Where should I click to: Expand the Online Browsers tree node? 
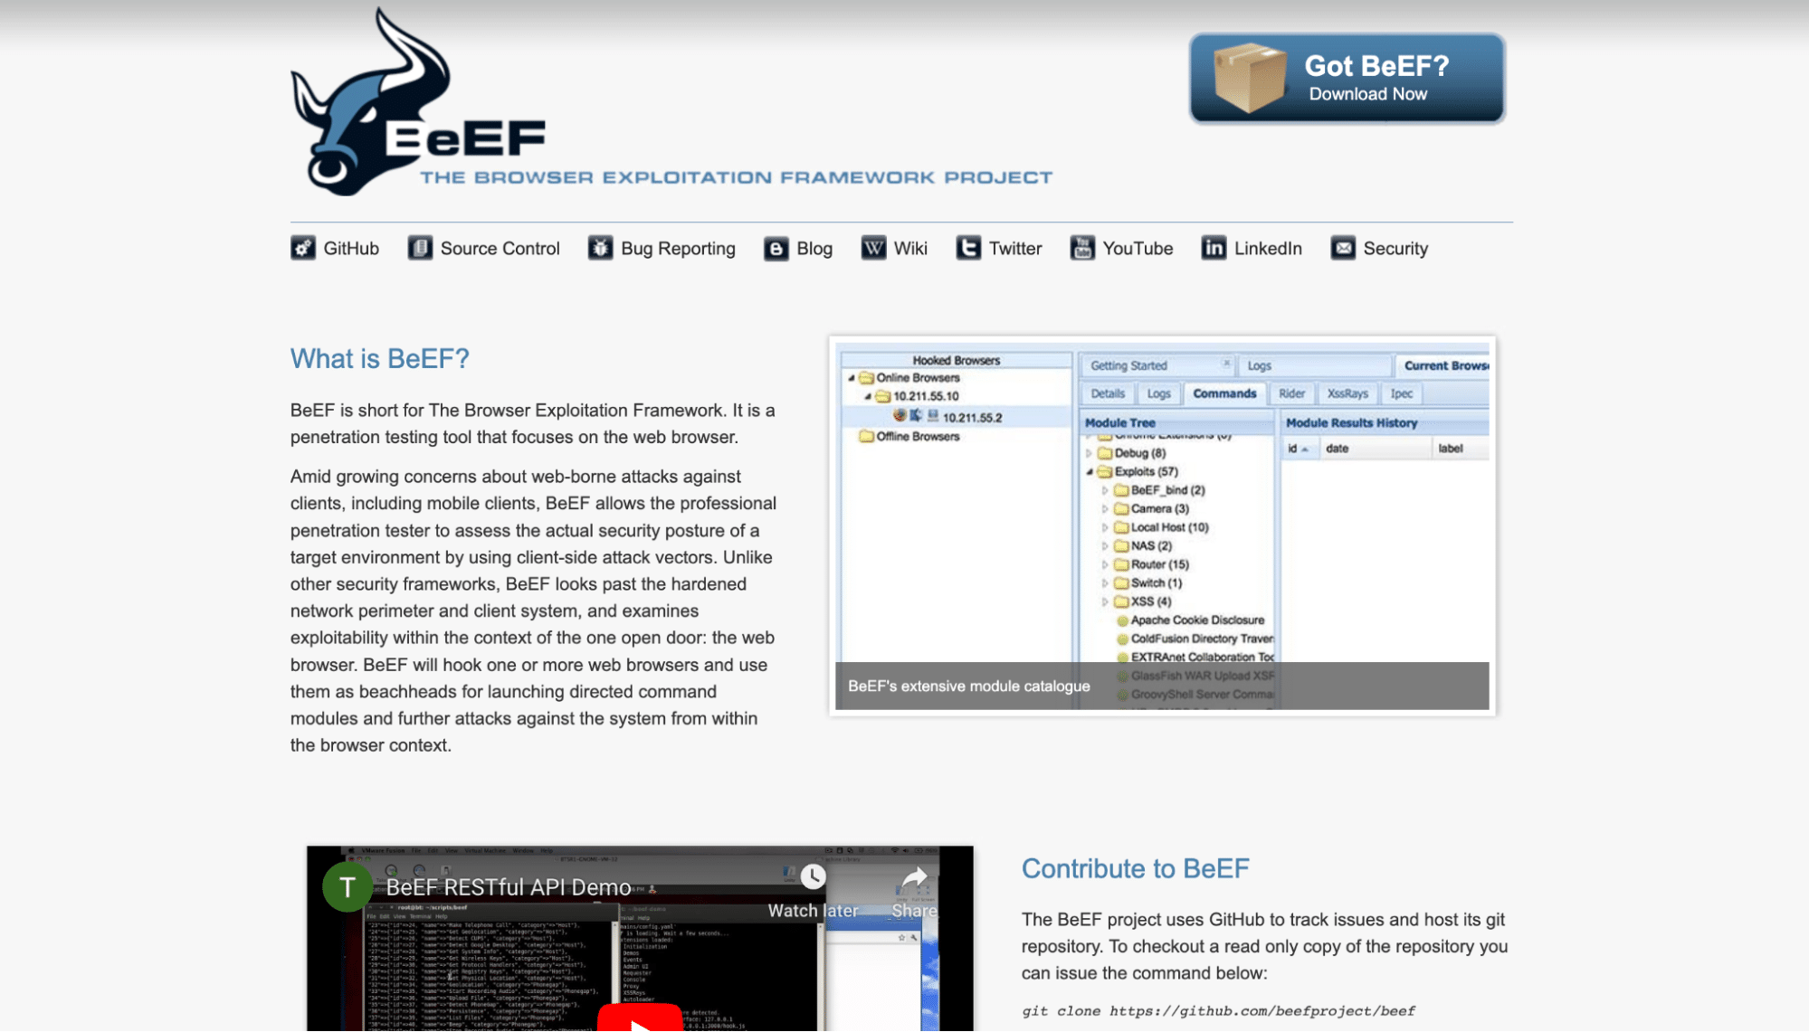852,379
